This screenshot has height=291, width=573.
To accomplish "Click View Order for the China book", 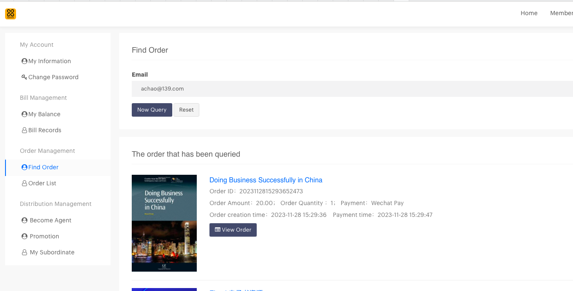I will click(233, 230).
